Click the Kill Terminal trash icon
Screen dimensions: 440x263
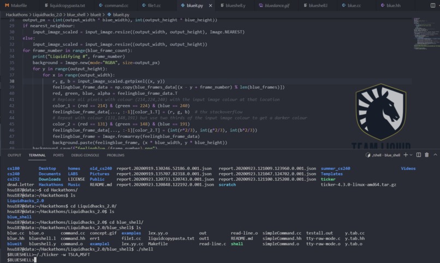(x=426, y=155)
